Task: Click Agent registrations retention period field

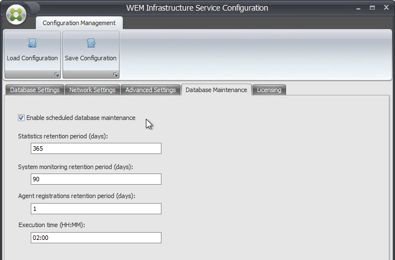Action: tap(96, 209)
